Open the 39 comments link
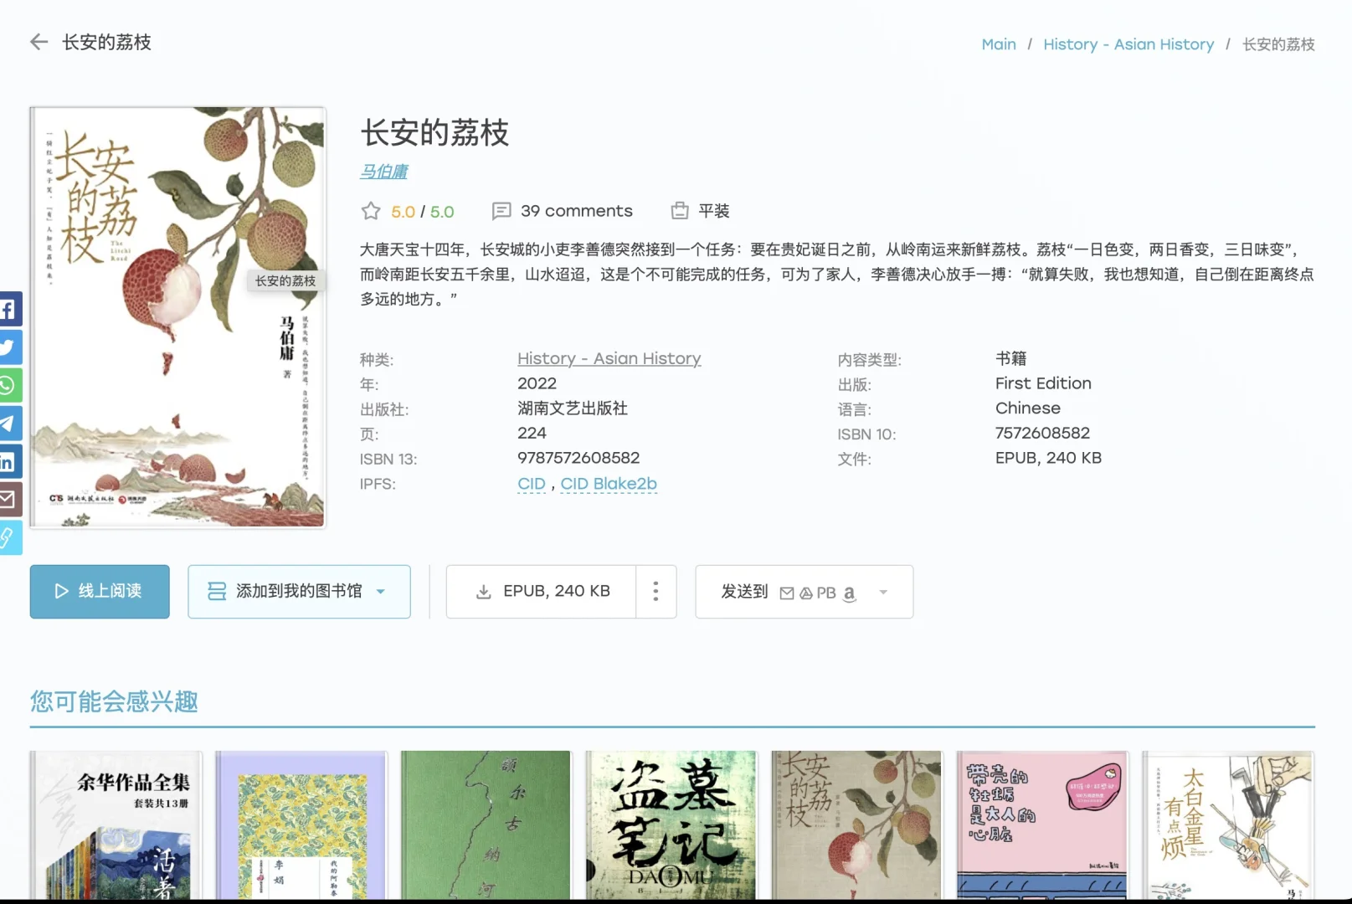 coord(576,211)
